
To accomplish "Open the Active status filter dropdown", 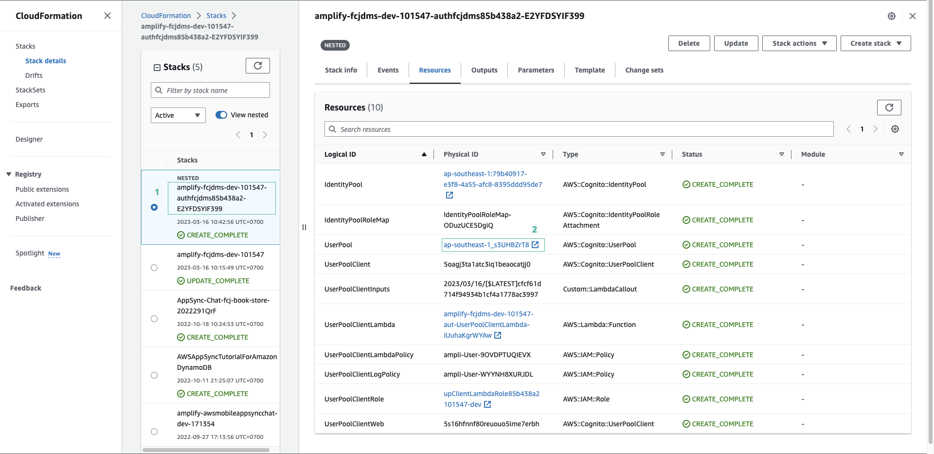I will [178, 115].
